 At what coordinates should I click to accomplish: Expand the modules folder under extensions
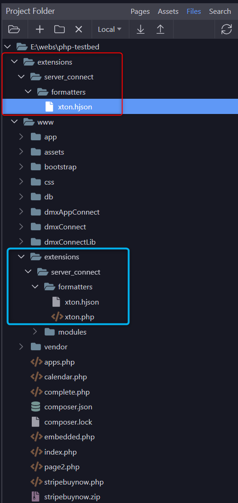pyautogui.click(x=35, y=332)
